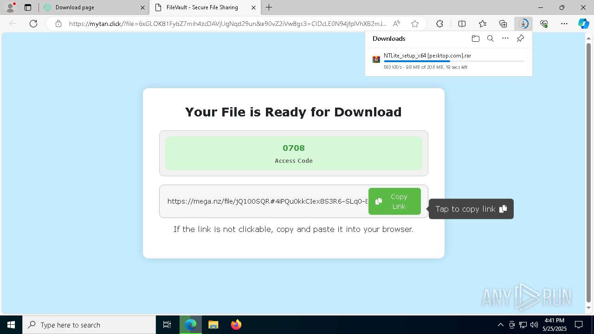Open network status tray icon

click(x=523, y=325)
